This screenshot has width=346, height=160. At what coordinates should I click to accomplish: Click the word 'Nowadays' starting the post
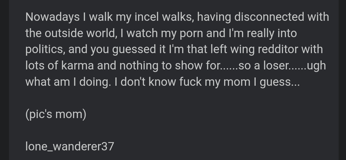click(53, 17)
